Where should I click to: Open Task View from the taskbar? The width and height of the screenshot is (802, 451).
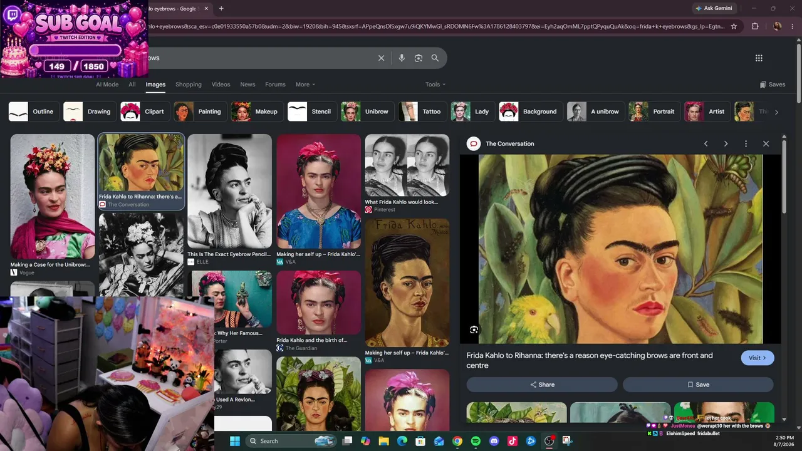348,441
